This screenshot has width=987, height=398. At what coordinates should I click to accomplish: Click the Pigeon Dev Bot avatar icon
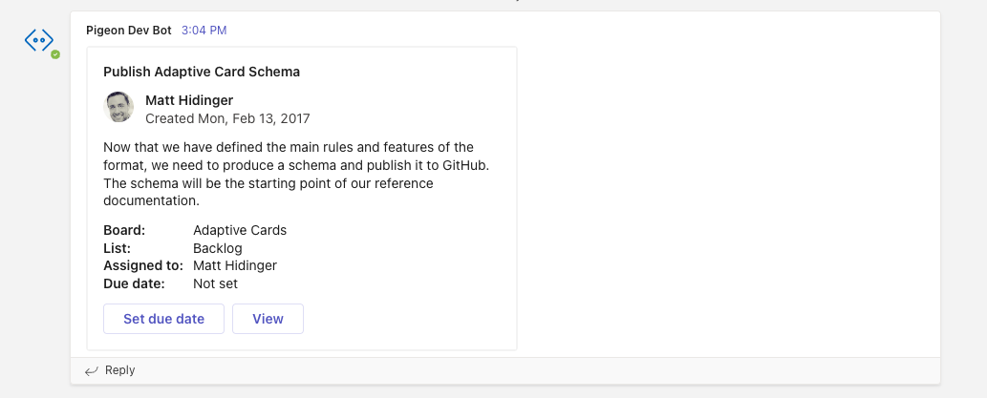[39, 40]
